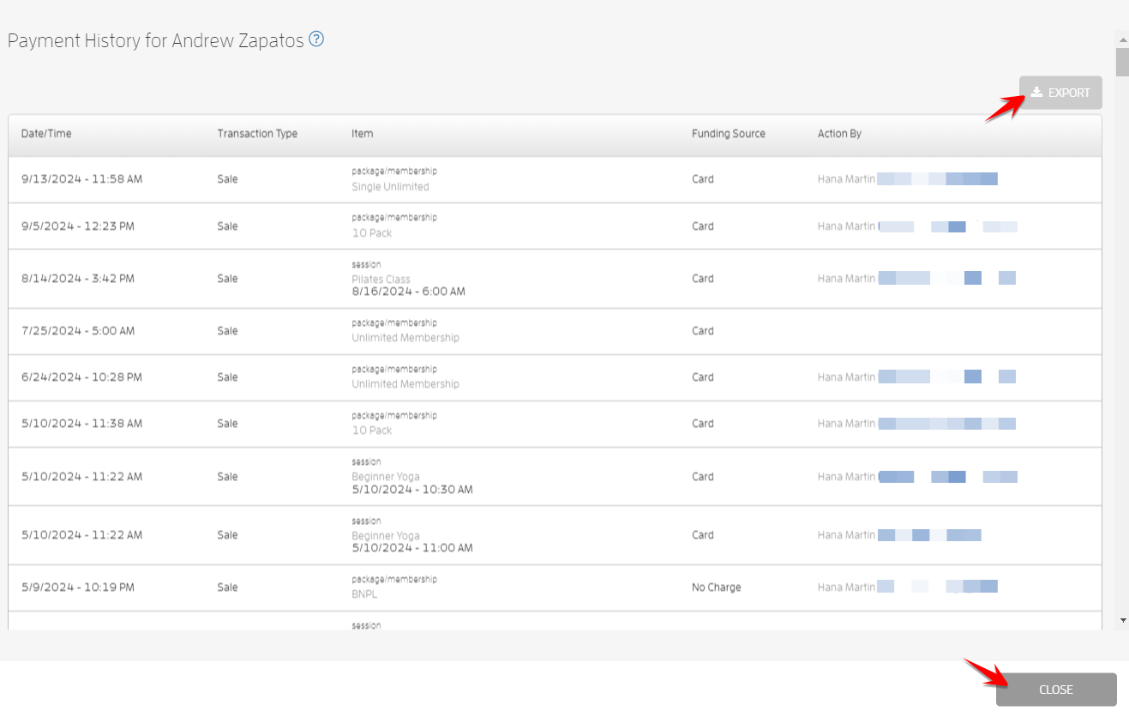Click the scrollbar down arrow
1129x717 pixels.
pos(1122,620)
